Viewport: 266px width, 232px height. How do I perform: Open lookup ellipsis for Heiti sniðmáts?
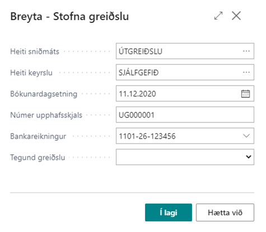click(x=246, y=51)
